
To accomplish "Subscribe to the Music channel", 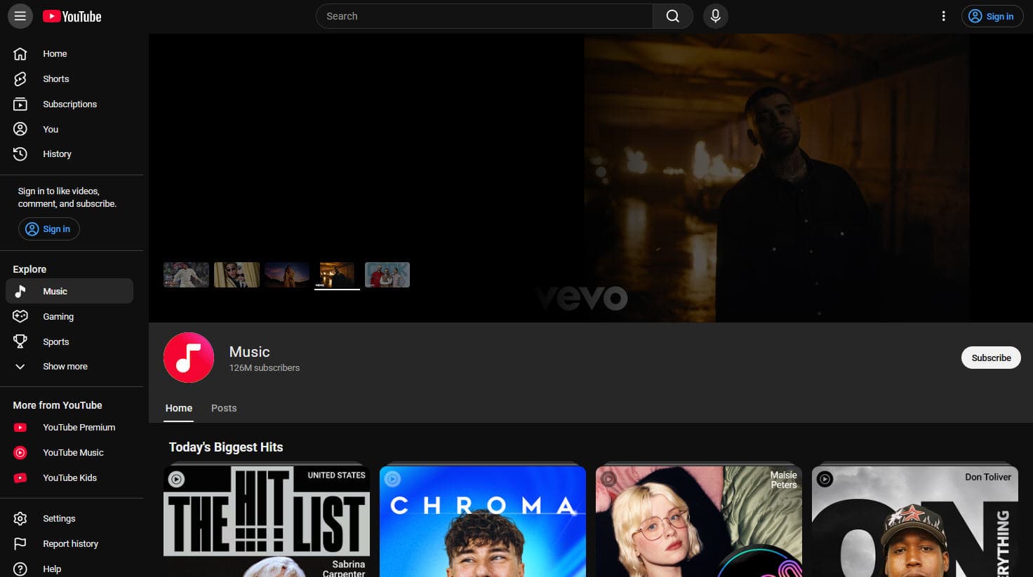I will 991,358.
